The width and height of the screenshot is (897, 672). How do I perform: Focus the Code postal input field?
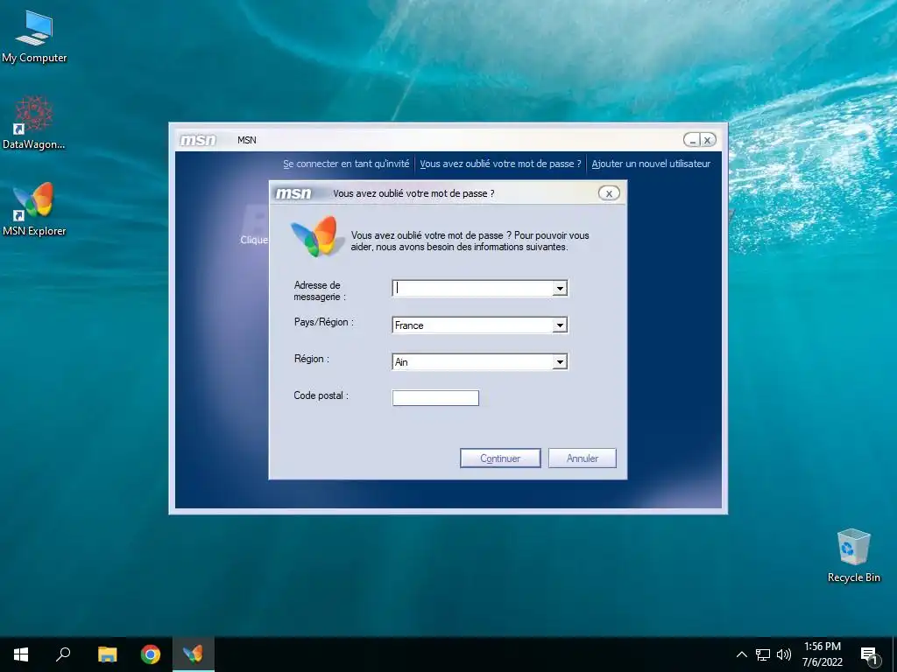[x=435, y=398]
